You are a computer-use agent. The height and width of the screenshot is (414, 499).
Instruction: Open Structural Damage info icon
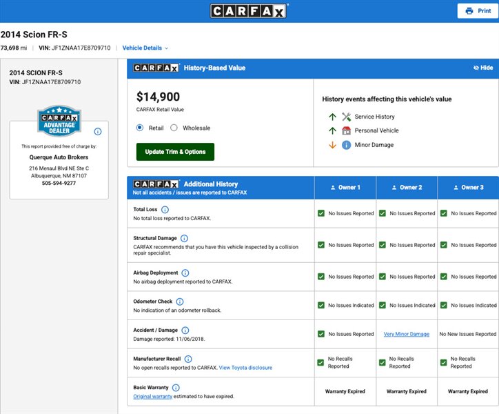click(x=184, y=238)
